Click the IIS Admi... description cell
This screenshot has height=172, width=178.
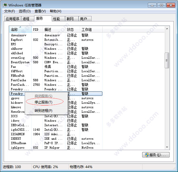click(53, 134)
